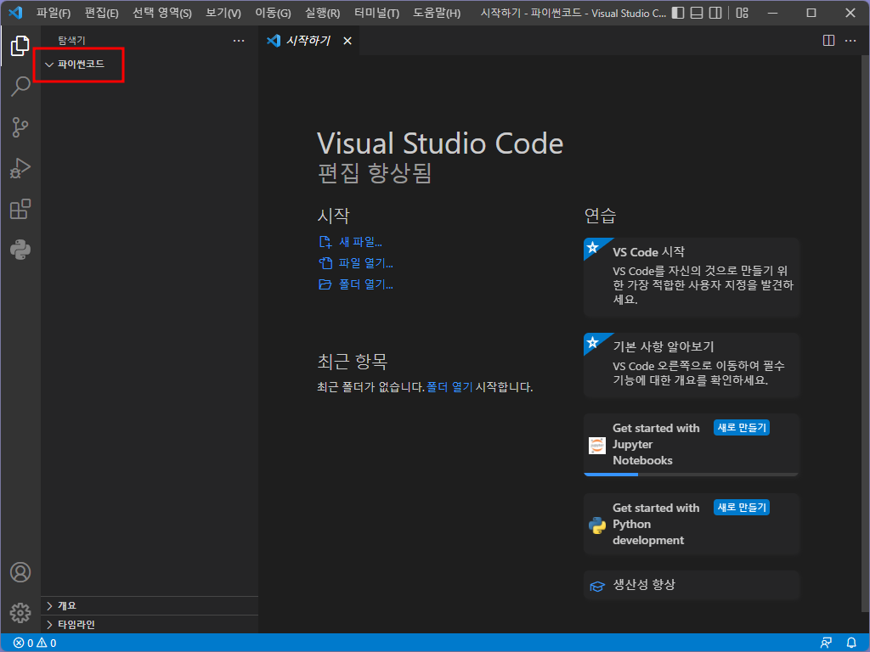Expand the 개요 section
870x652 pixels.
coord(150,605)
